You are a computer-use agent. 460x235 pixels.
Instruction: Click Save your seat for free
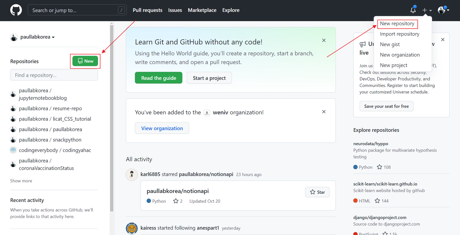coord(386,106)
